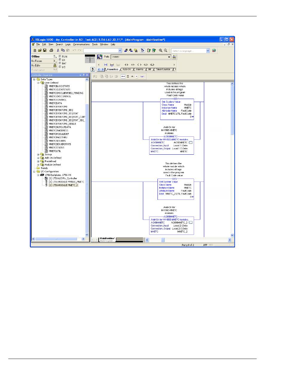Open the Trends folder
This screenshot has width=284, height=379.
click(44, 168)
